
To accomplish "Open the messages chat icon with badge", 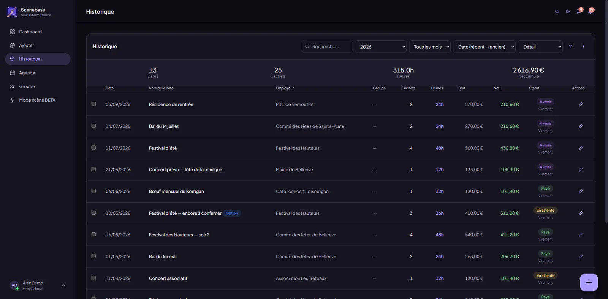I will coord(579,11).
